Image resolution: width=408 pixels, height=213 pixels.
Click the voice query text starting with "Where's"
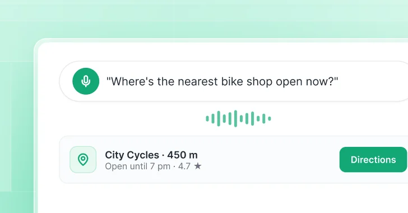tap(222, 81)
